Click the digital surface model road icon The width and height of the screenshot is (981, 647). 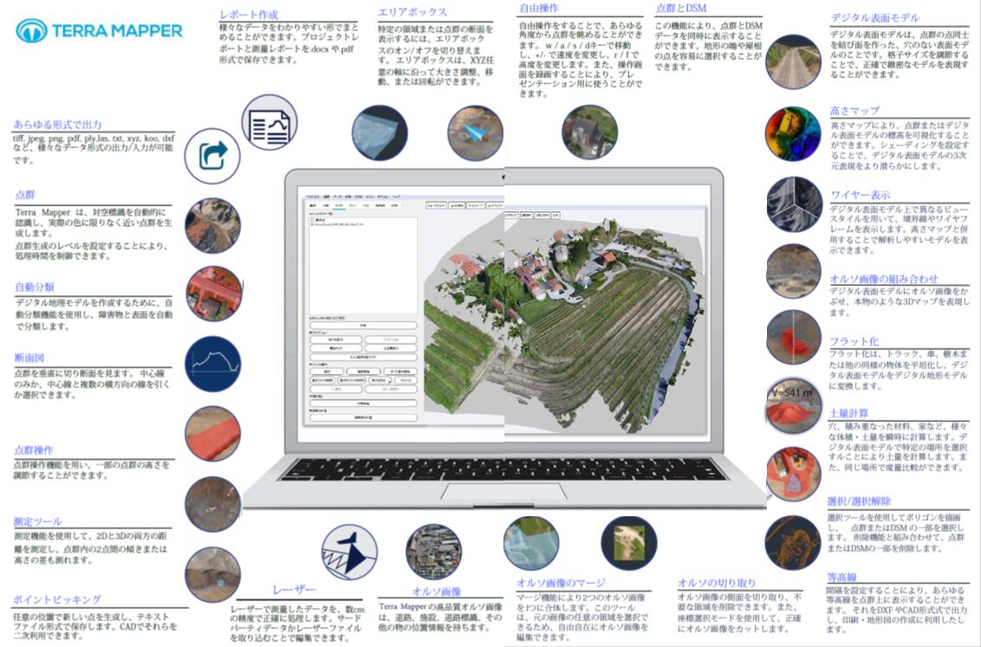click(x=793, y=61)
